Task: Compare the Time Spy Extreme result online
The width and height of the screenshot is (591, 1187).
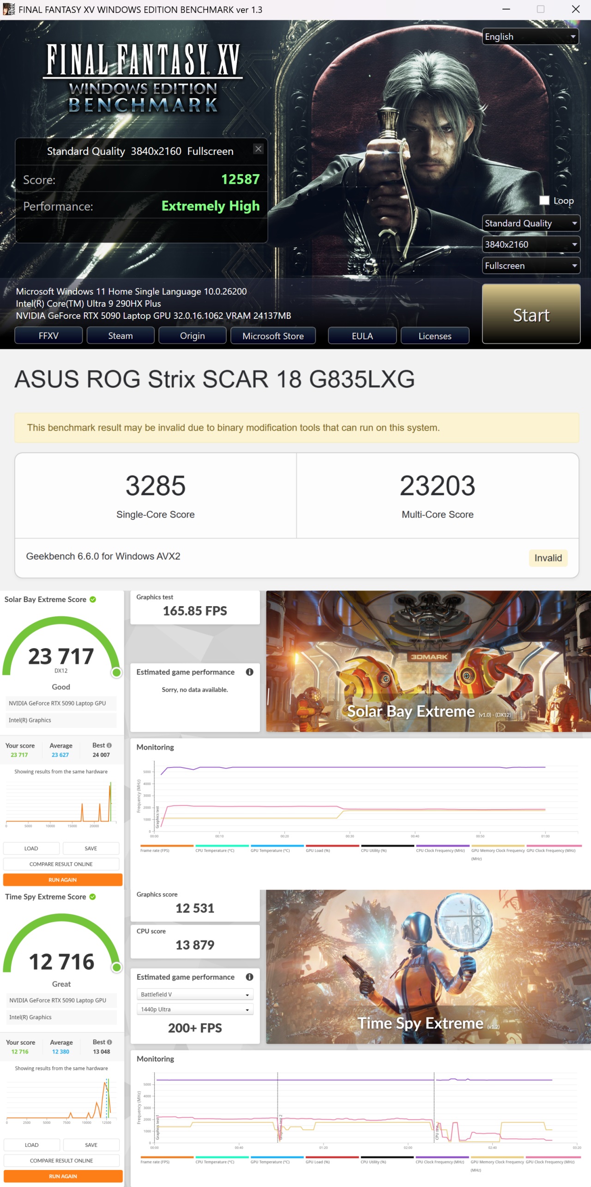Action: (61, 1161)
